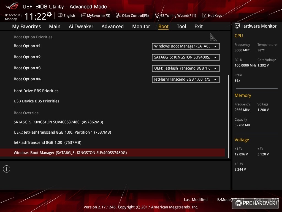Click the Boot Override heading
Viewport: 282px width, 212px height.
[26, 113]
